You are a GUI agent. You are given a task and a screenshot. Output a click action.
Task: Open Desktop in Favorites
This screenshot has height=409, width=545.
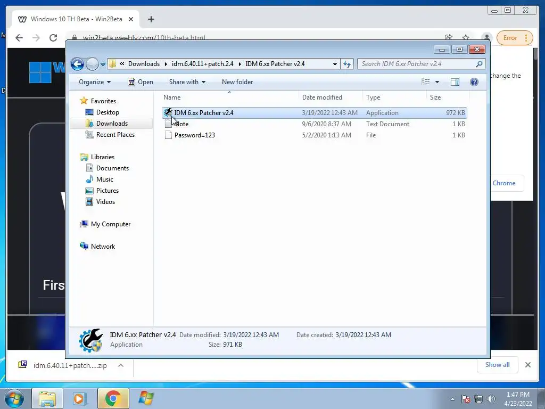coord(108,112)
